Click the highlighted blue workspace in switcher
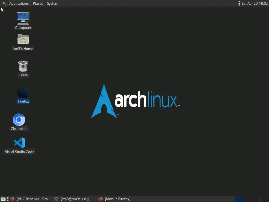 click(239, 199)
